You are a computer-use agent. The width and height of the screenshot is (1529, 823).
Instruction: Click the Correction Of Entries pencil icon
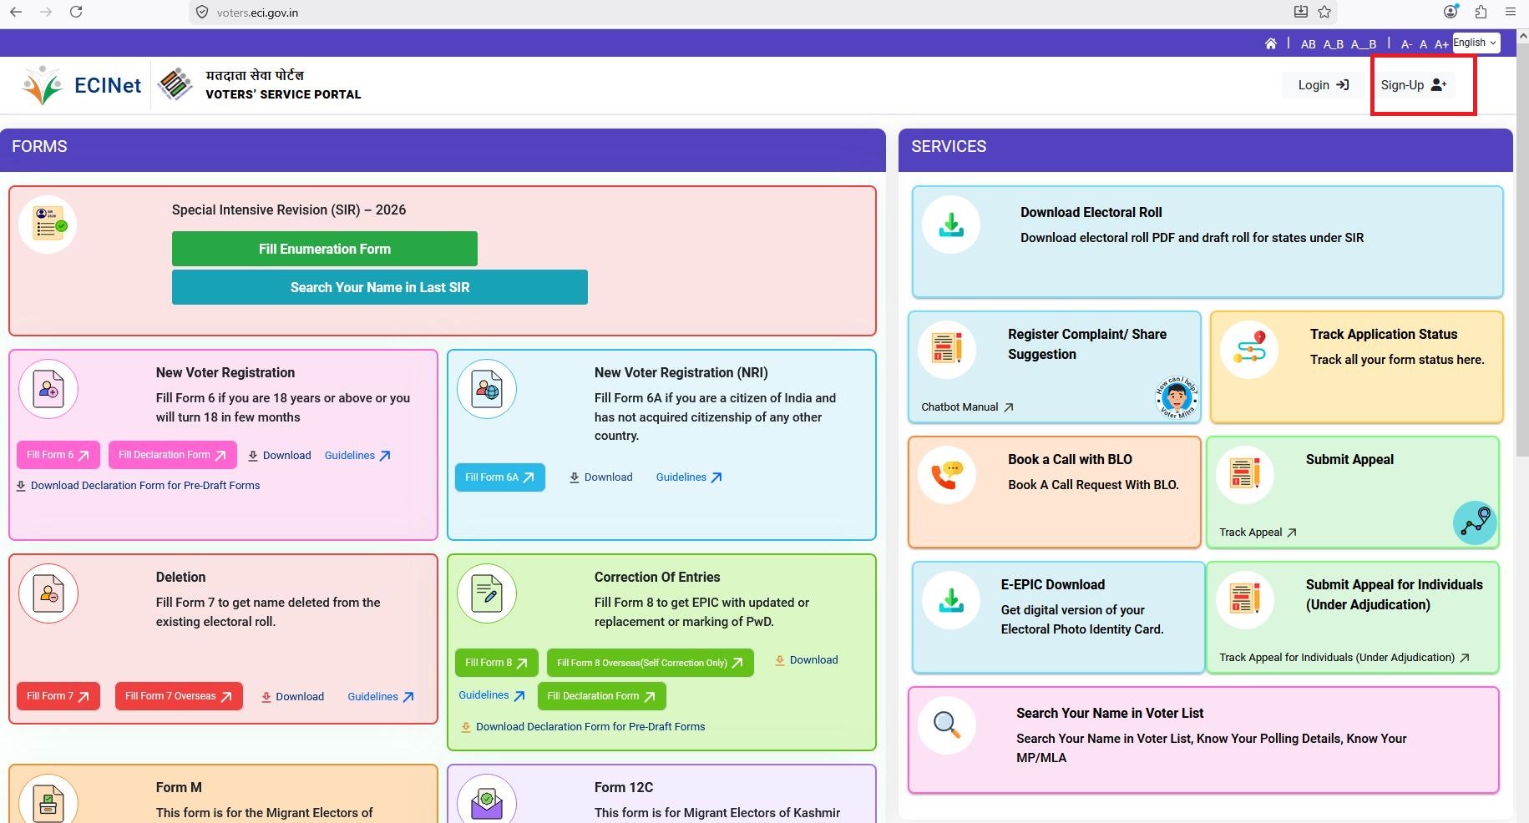pos(487,593)
